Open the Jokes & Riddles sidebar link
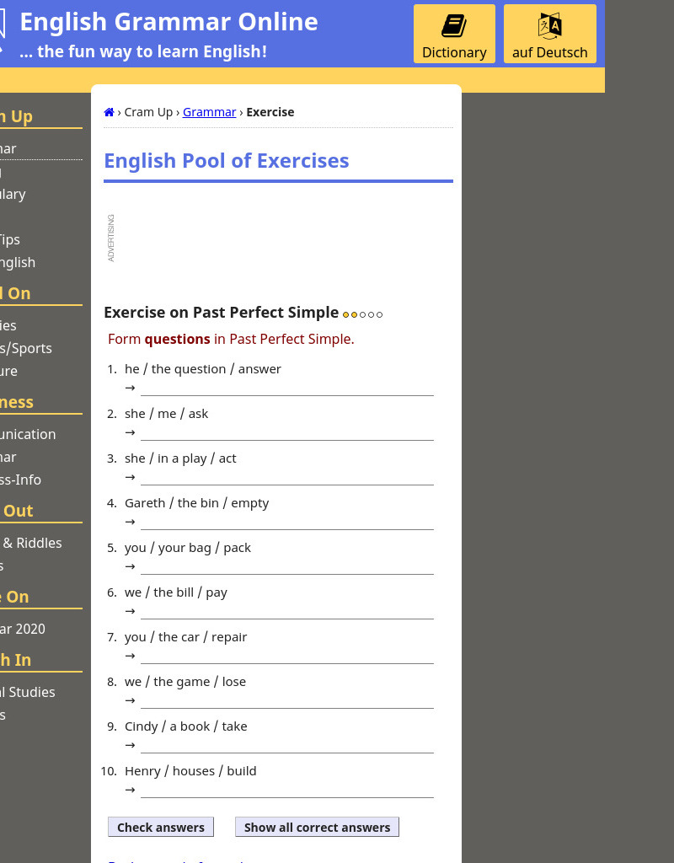The height and width of the screenshot is (863, 674). coord(31,543)
